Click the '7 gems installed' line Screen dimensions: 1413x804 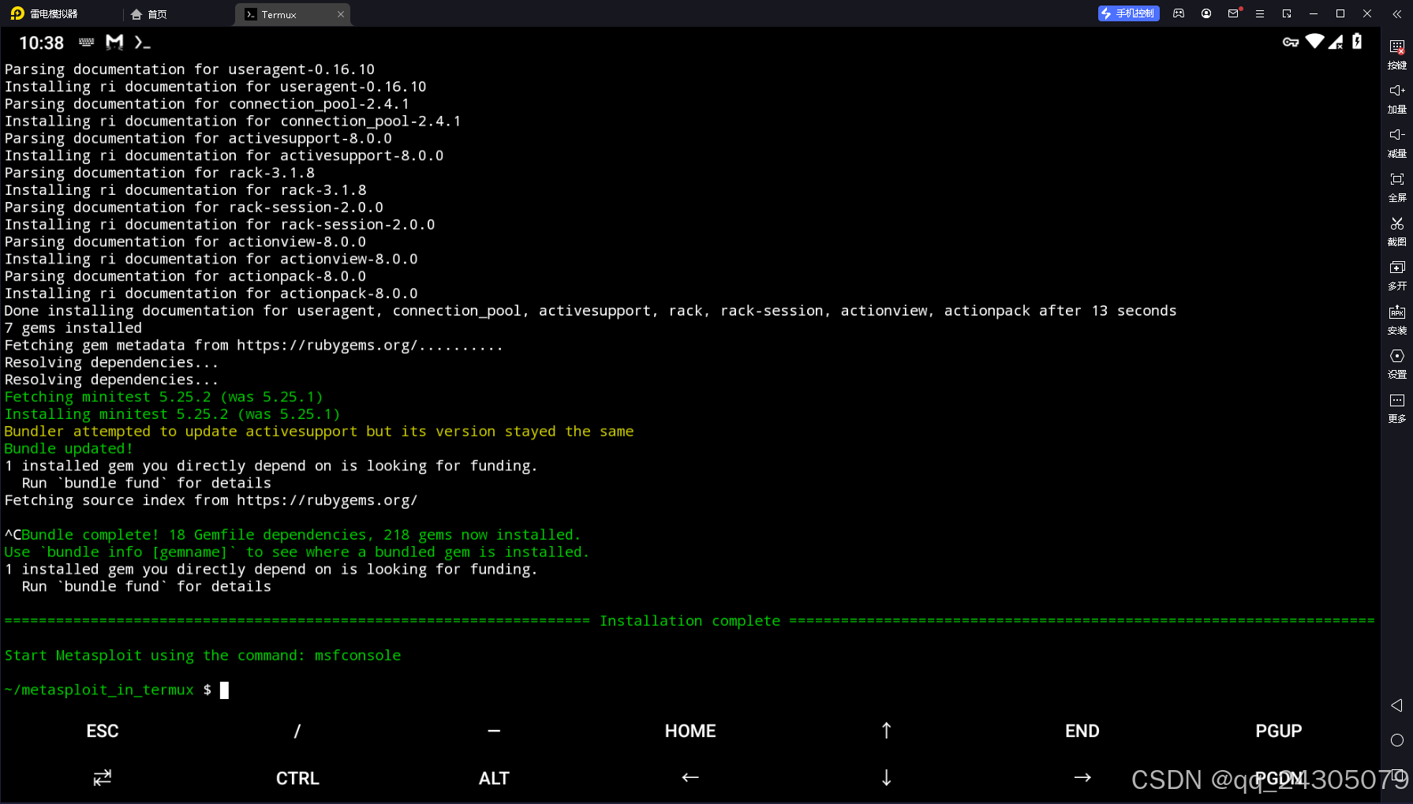(x=73, y=328)
